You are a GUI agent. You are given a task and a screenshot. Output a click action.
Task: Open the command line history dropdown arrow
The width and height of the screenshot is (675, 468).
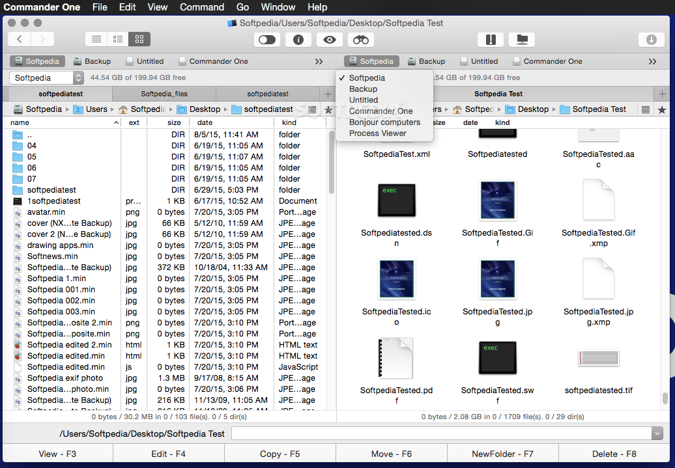(x=657, y=434)
